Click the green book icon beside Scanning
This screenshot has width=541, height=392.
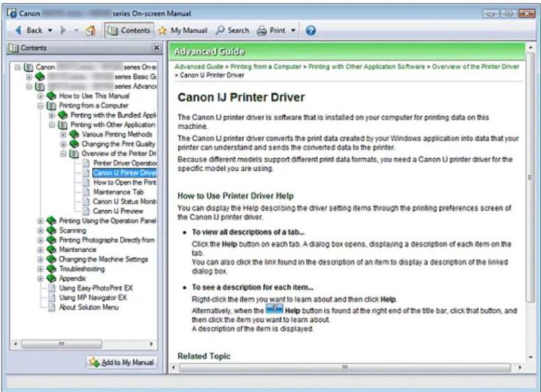[x=51, y=231]
